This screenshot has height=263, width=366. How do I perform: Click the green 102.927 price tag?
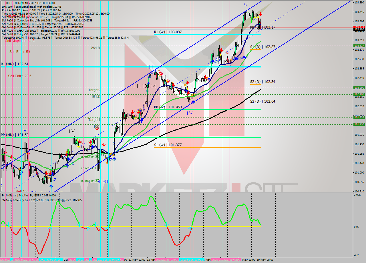(359, 45)
